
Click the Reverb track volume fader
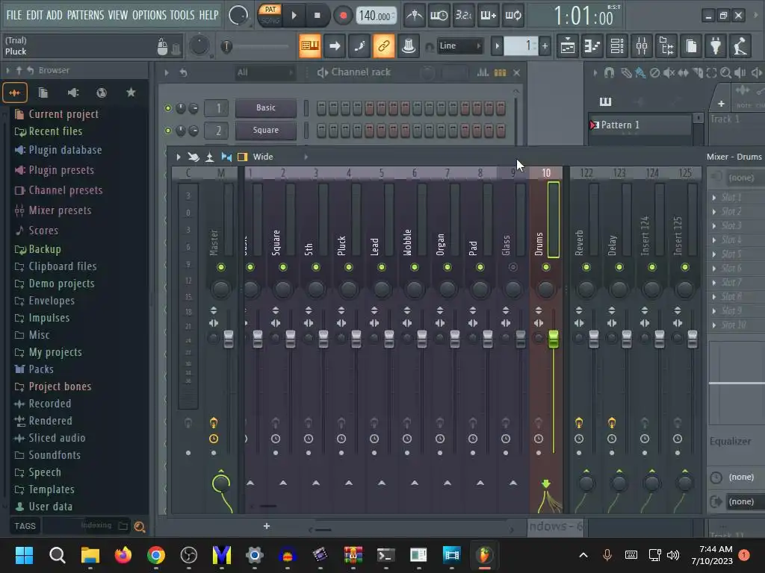tap(594, 339)
